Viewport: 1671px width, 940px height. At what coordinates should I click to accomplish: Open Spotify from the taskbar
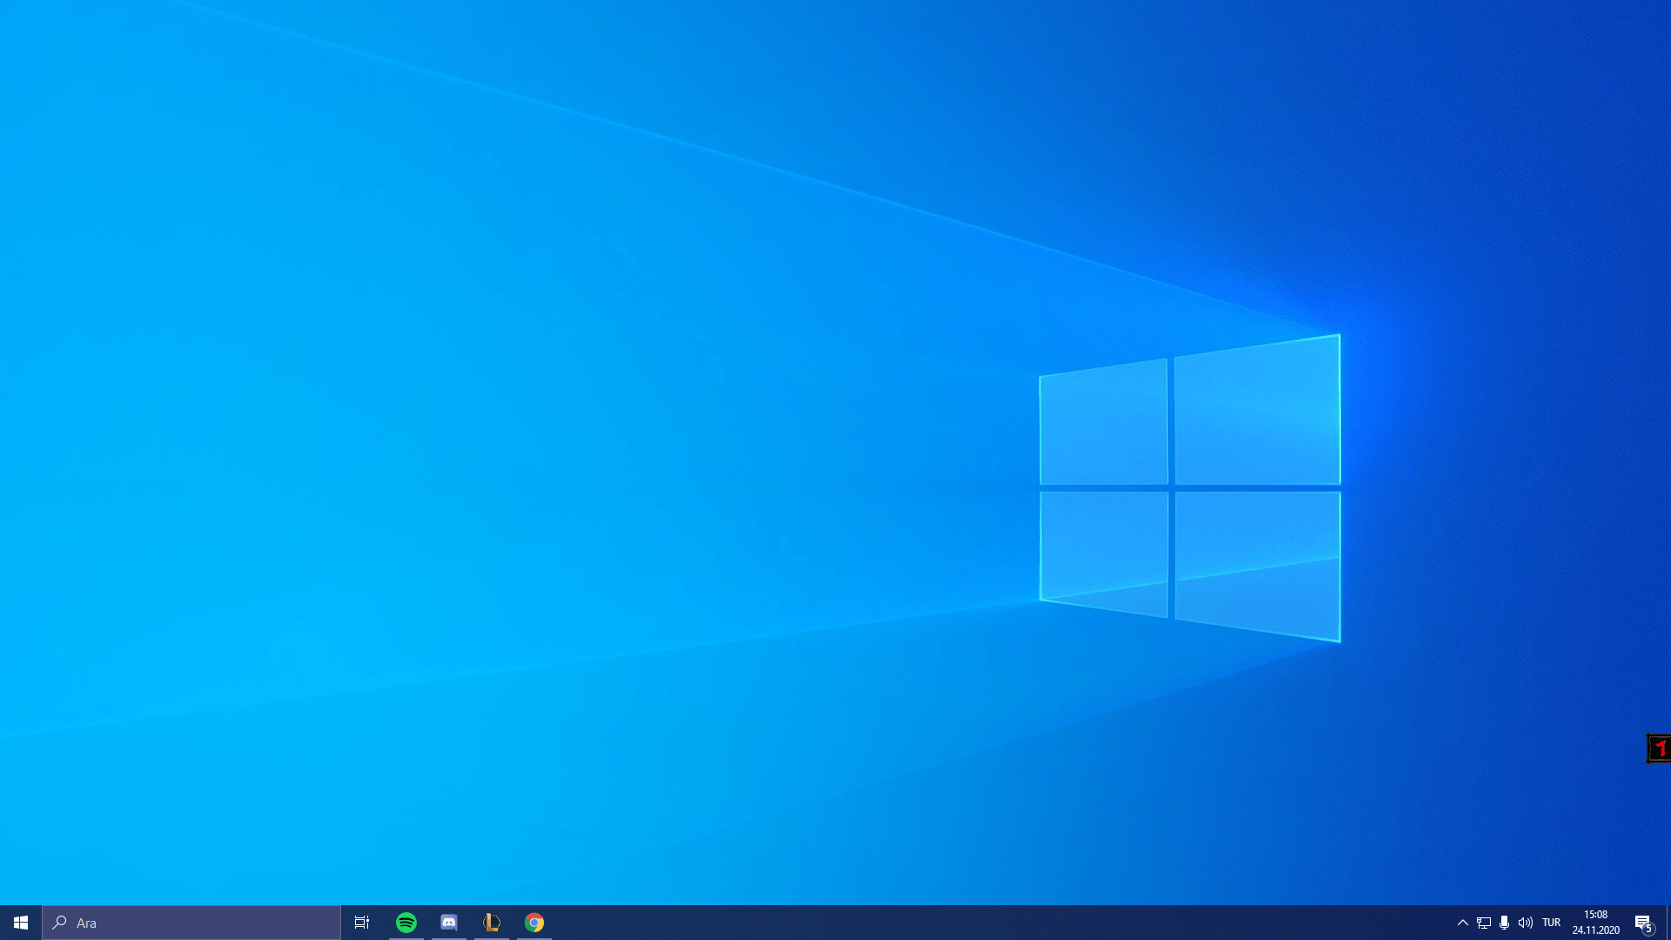tap(406, 923)
